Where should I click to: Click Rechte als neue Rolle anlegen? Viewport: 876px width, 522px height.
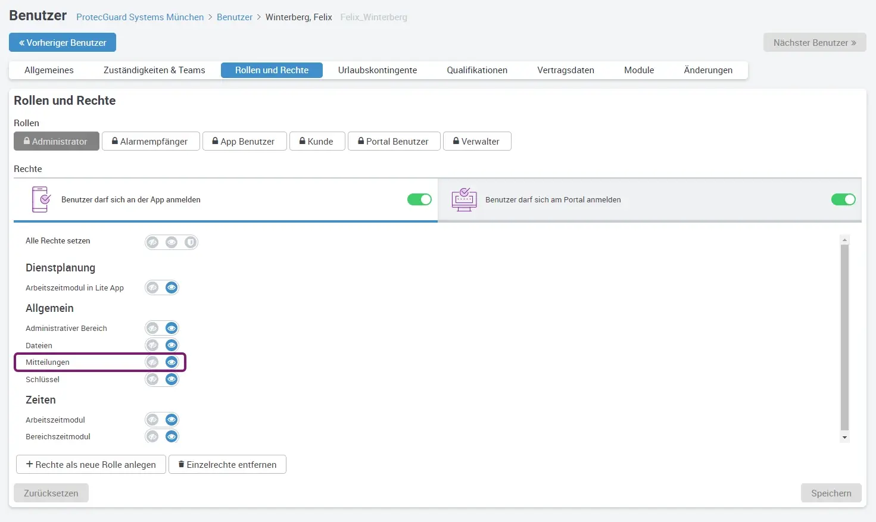[x=91, y=464]
